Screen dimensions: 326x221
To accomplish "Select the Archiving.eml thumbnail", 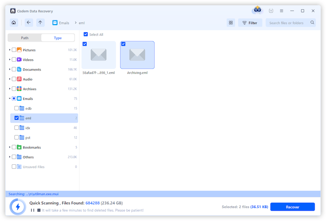I will point(137,55).
